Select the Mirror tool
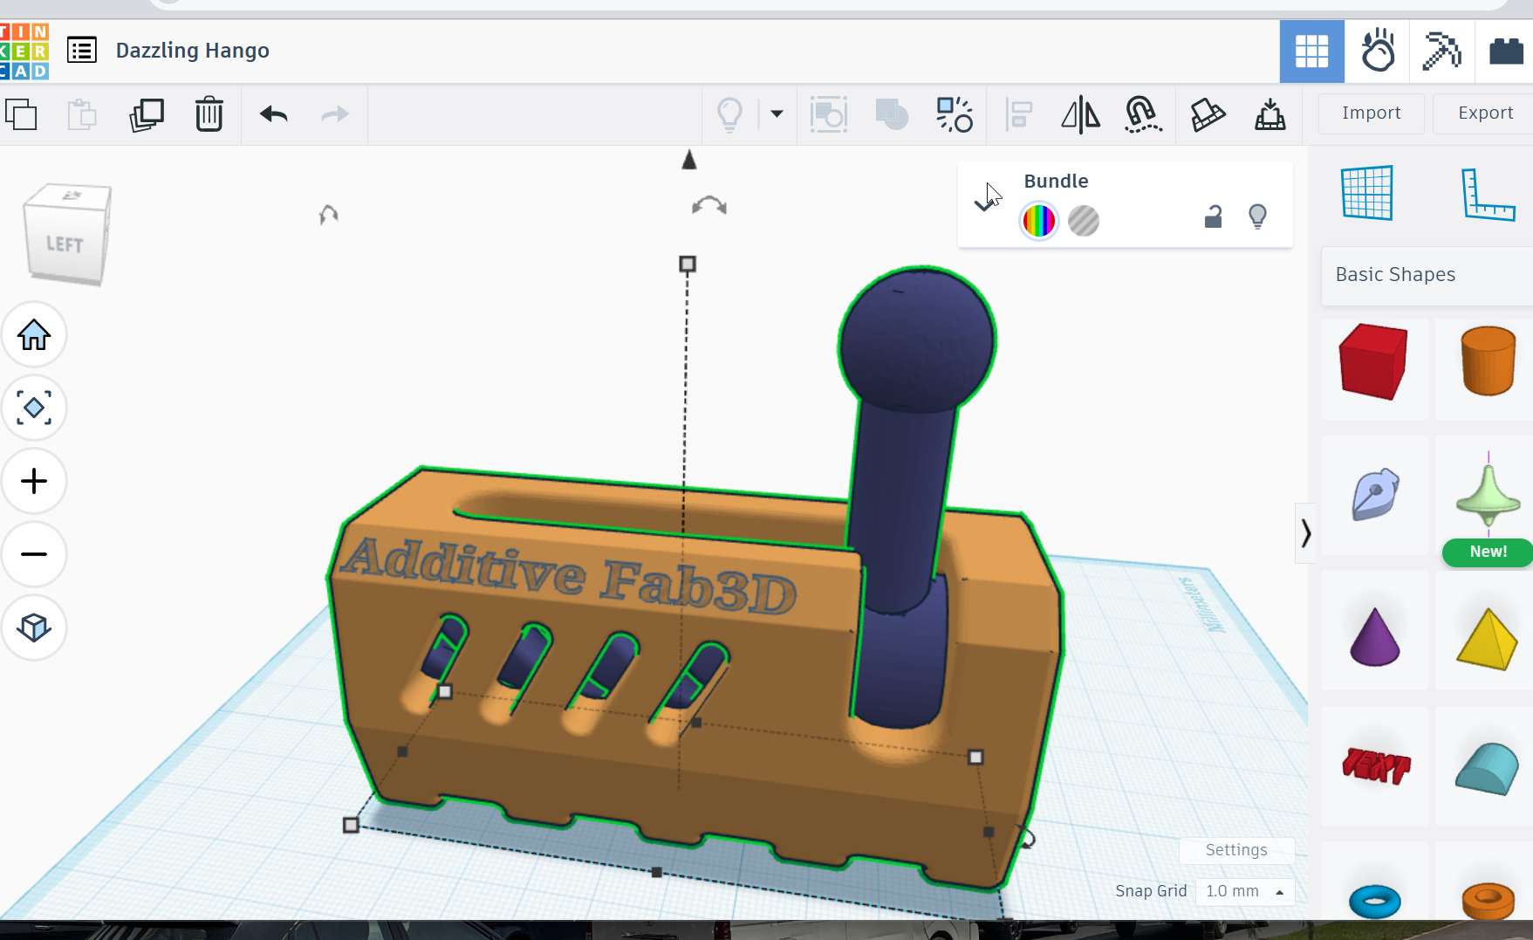The image size is (1533, 940). [x=1080, y=114]
